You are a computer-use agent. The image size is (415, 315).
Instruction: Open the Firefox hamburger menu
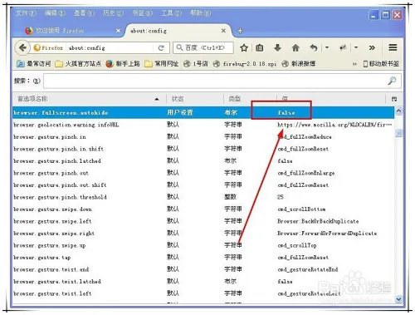coord(393,47)
